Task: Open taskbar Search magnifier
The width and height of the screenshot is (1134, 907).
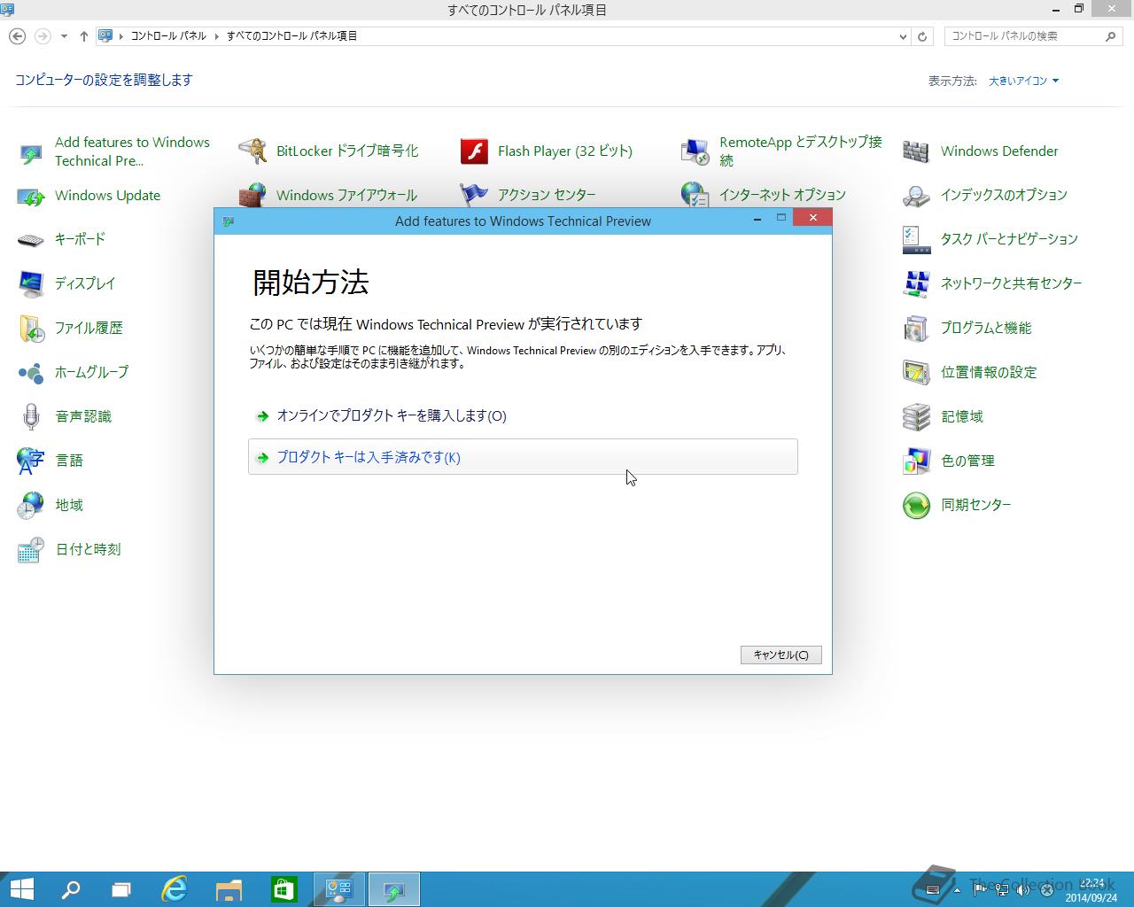Action: [x=70, y=889]
